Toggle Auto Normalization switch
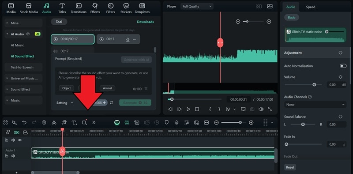 (x=343, y=66)
